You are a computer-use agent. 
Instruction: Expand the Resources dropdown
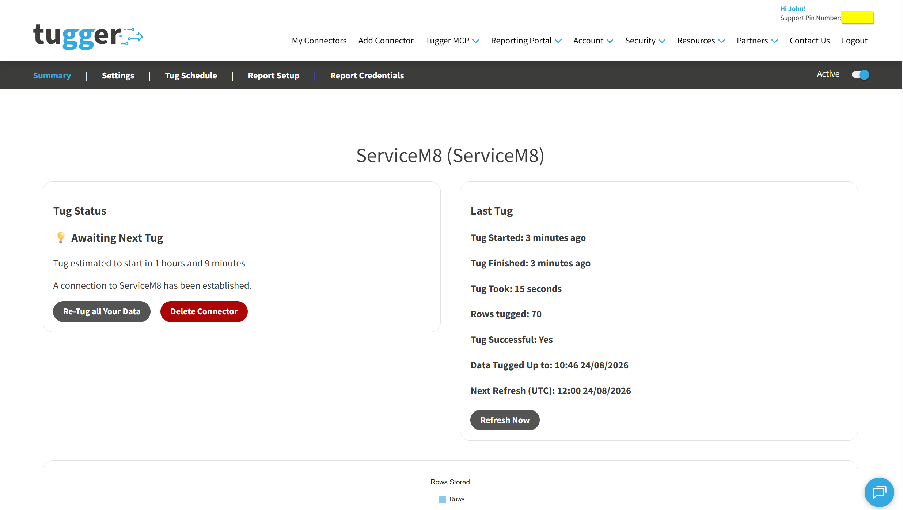pyautogui.click(x=701, y=41)
